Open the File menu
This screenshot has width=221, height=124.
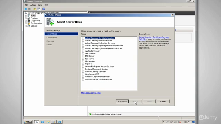point(26,5)
